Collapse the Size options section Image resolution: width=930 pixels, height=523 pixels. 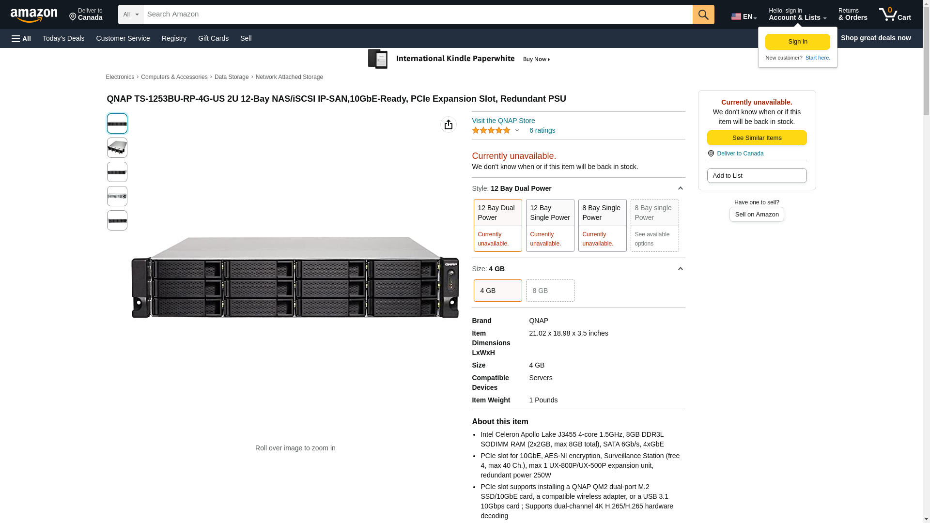coord(680,269)
